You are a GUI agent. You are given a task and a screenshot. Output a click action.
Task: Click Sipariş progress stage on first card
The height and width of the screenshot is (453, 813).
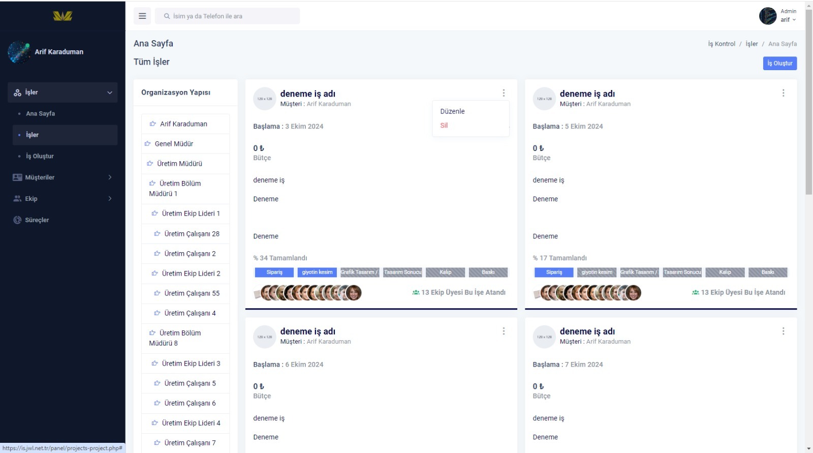[274, 273]
